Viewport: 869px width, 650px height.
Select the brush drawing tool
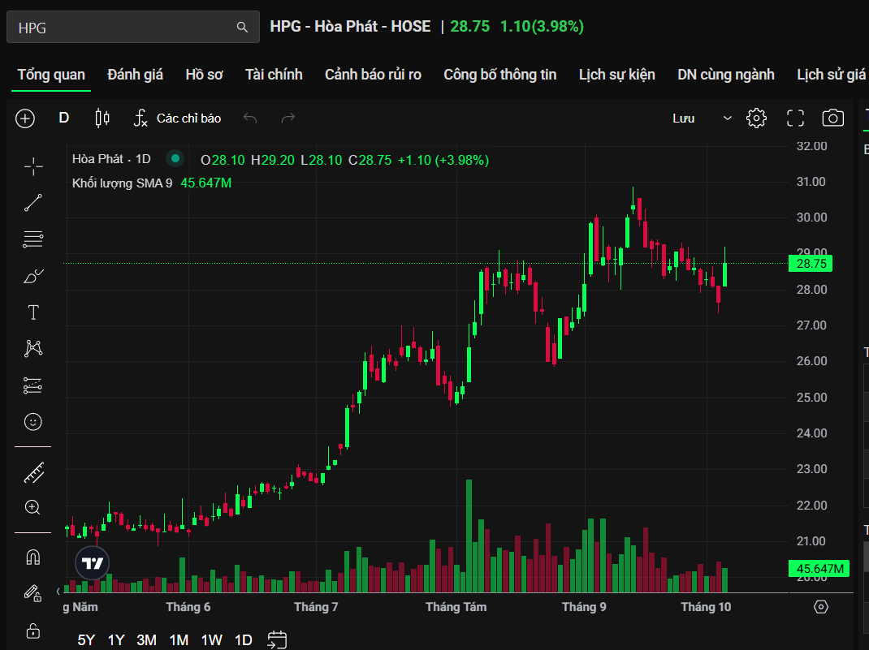(33, 276)
